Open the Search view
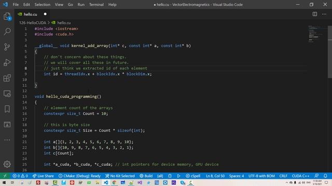332x186 pixels. click(7, 32)
